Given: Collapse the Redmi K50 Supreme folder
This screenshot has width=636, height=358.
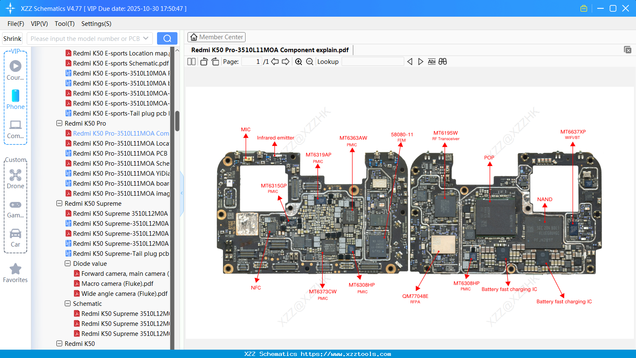Looking at the screenshot, I should [x=59, y=203].
